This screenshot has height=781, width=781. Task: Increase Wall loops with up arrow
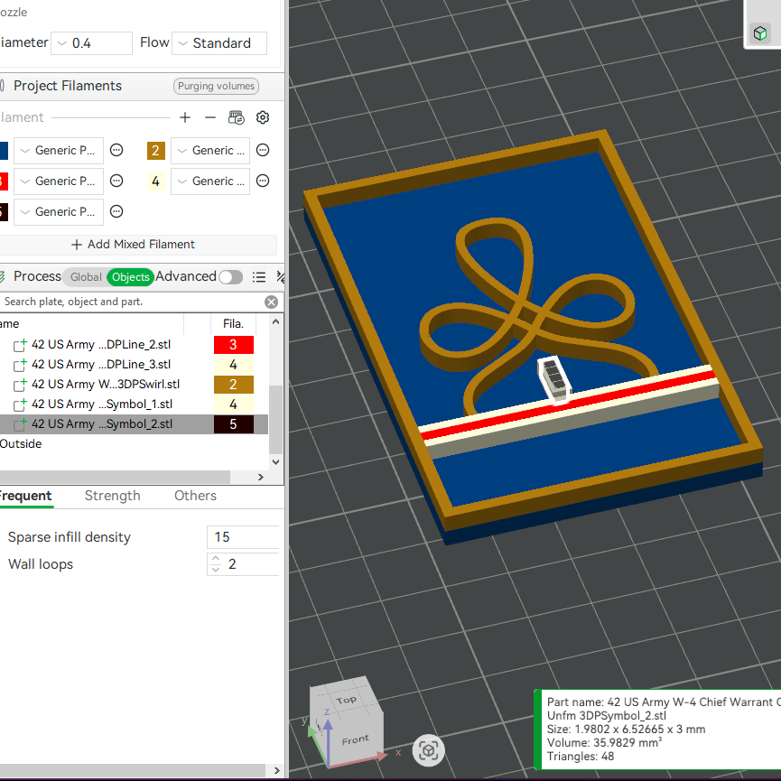pyautogui.click(x=216, y=559)
